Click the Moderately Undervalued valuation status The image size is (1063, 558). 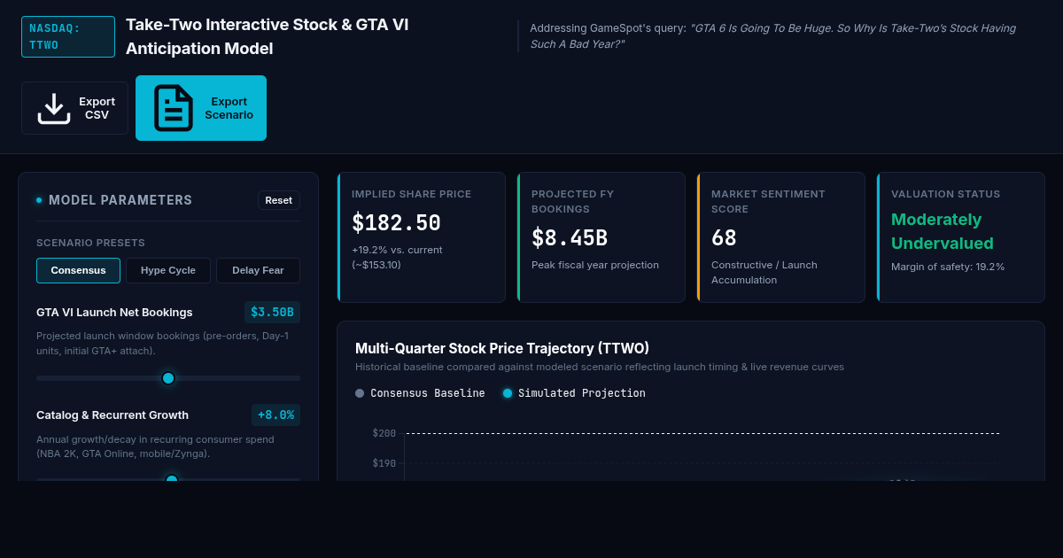943,231
